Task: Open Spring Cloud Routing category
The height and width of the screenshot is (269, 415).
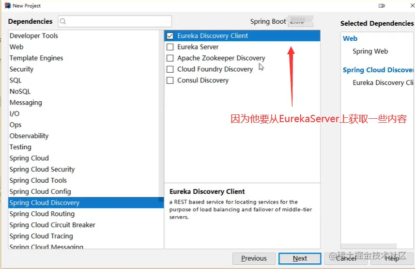Action: [x=83, y=214]
